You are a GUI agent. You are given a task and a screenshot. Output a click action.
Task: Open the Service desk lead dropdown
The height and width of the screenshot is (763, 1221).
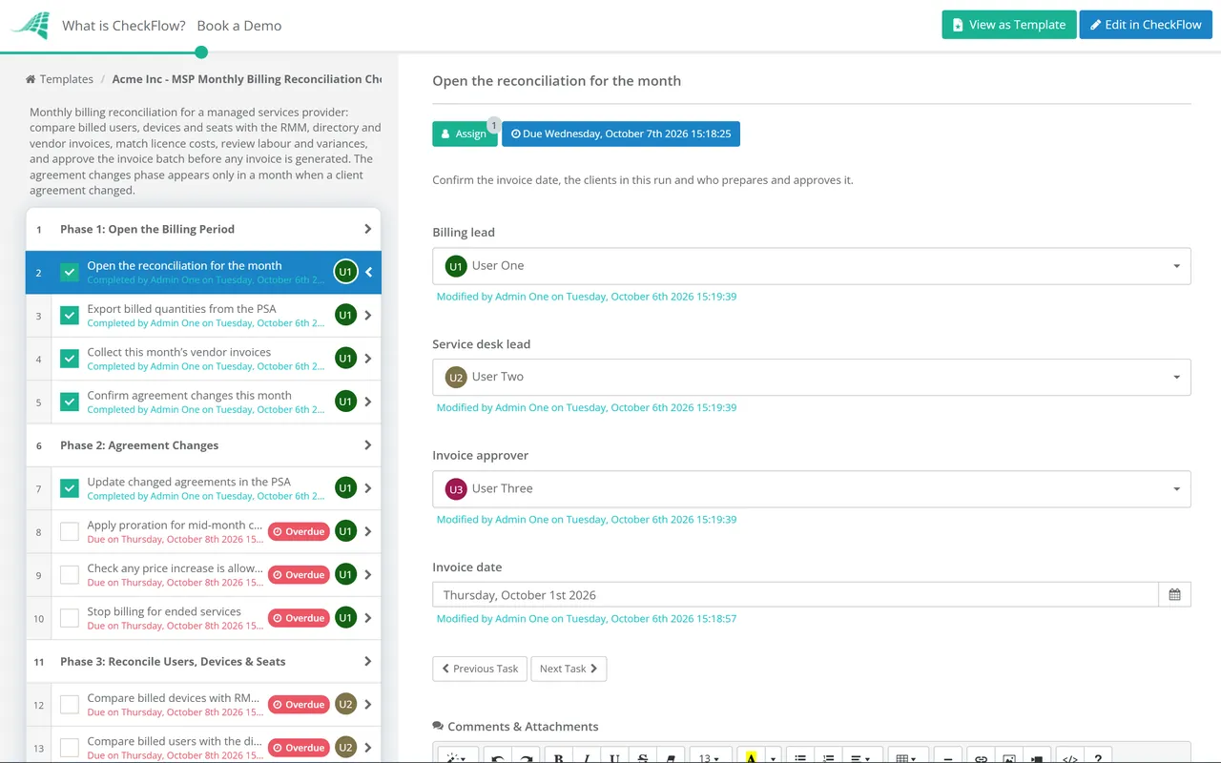(x=812, y=377)
